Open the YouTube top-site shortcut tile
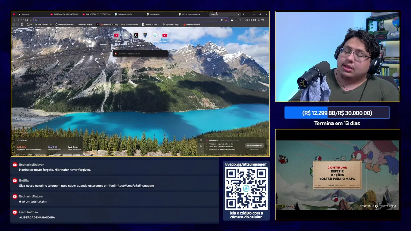 [x=116, y=35]
